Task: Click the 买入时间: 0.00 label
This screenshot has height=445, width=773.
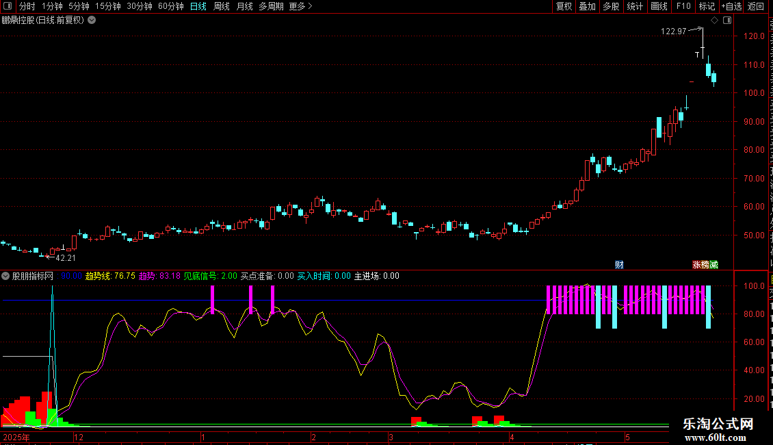Action: point(324,277)
